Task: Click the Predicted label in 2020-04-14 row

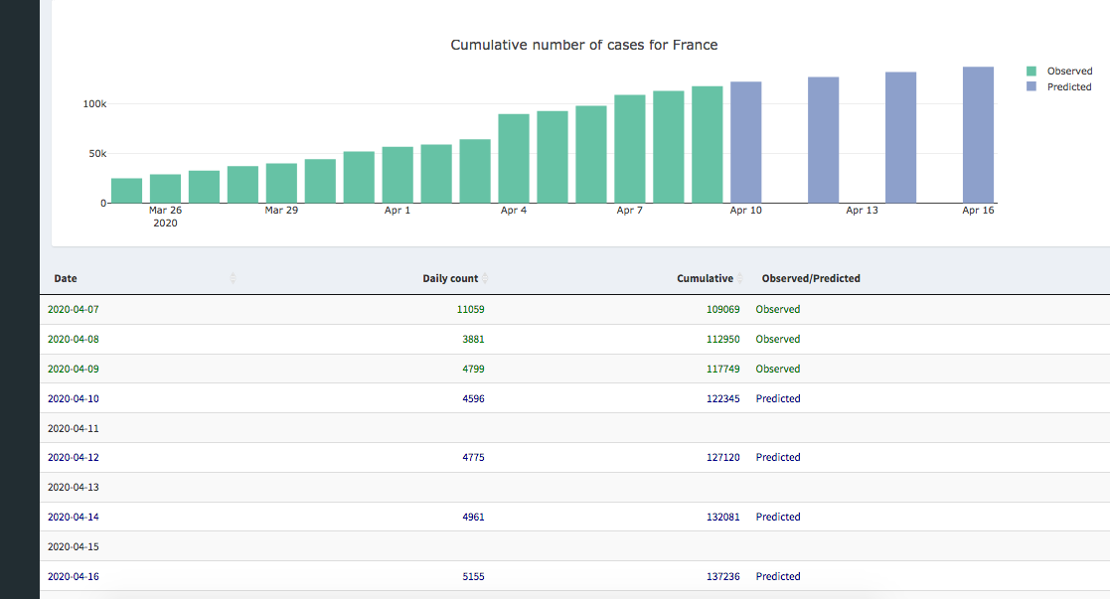Action: 778,518
